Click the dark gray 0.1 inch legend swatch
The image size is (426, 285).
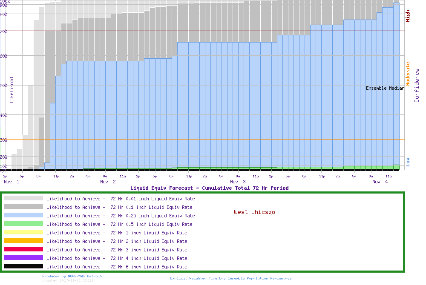(23, 207)
